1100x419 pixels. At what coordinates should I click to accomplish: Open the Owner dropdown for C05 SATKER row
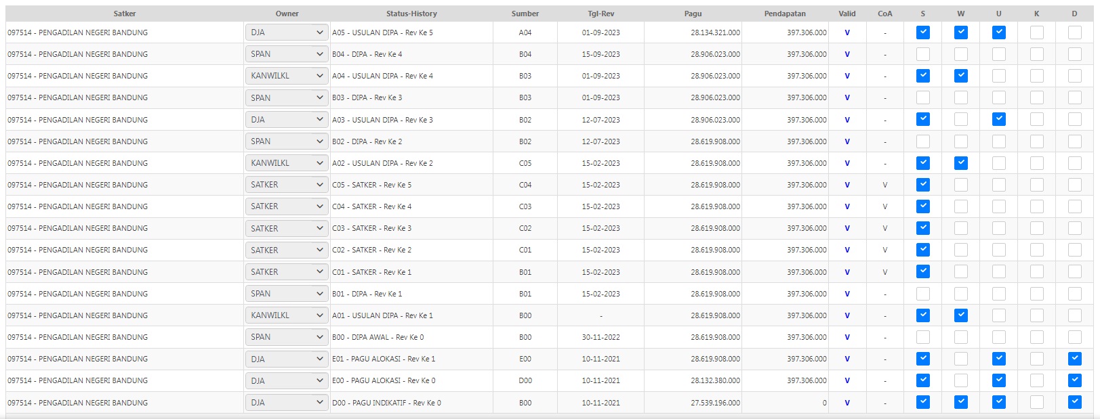pos(287,185)
